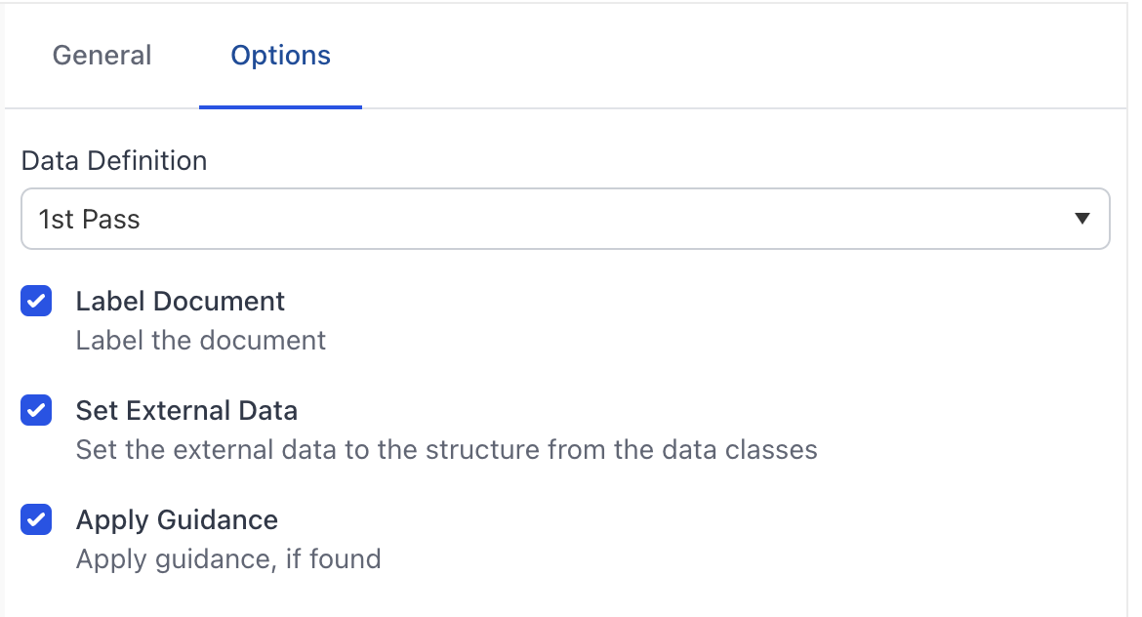The height and width of the screenshot is (617, 1142).
Task: Click the checkmark icon beside Set External Data
Action: (x=35, y=410)
